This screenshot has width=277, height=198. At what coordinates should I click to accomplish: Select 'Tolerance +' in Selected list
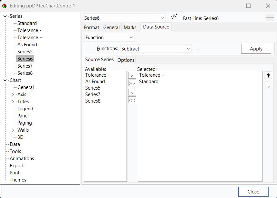152,75
